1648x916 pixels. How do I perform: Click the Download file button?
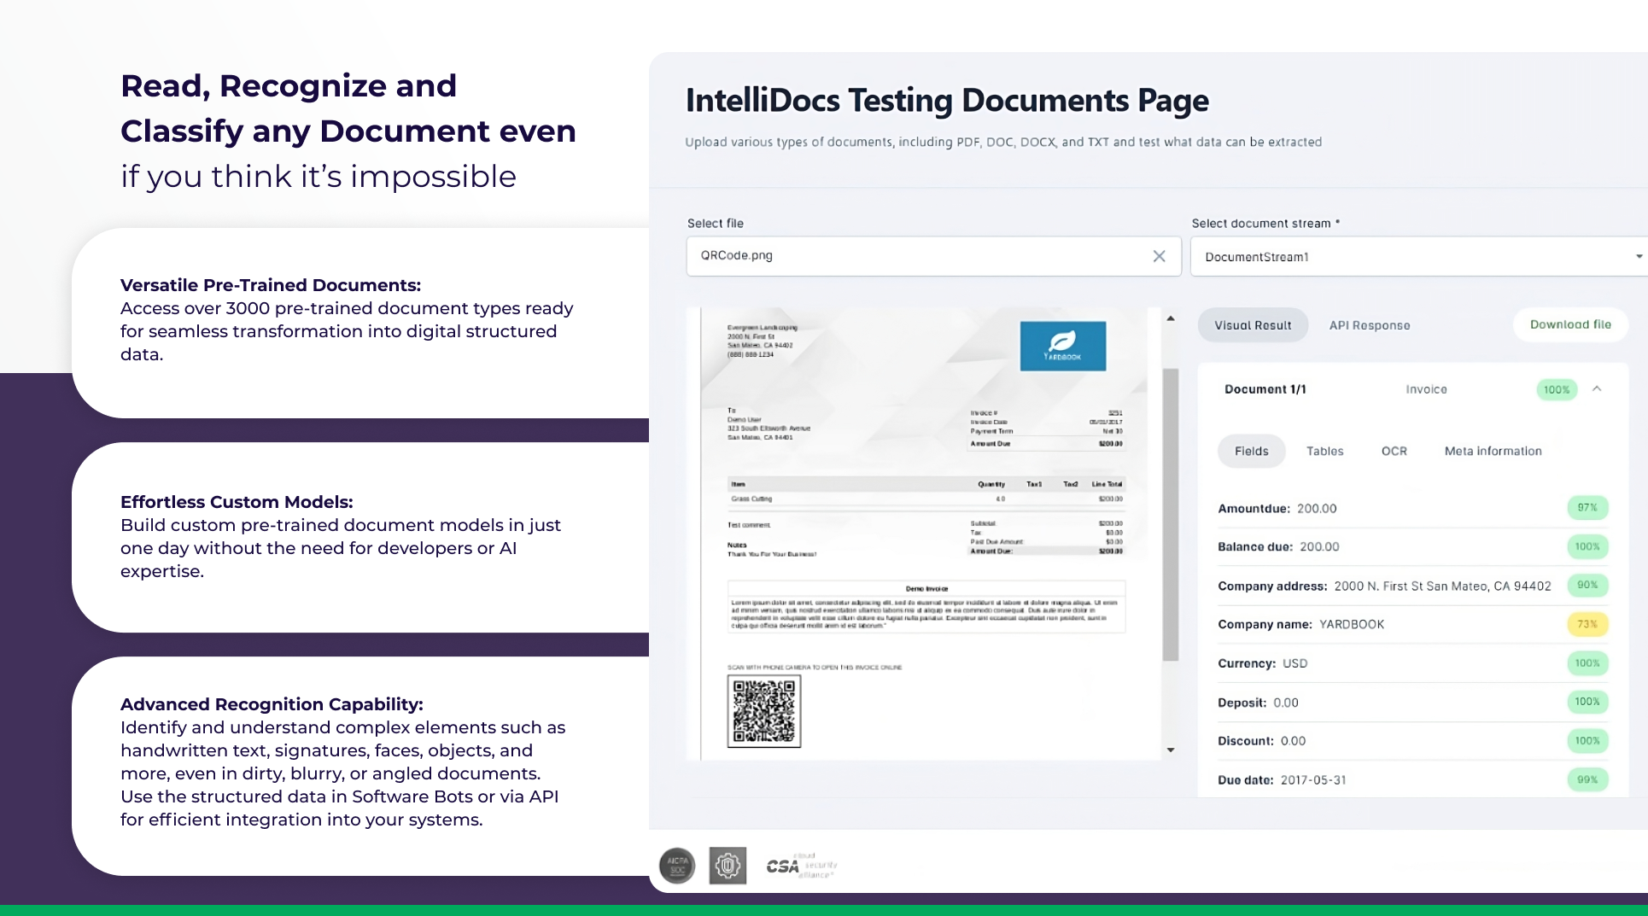click(1569, 324)
